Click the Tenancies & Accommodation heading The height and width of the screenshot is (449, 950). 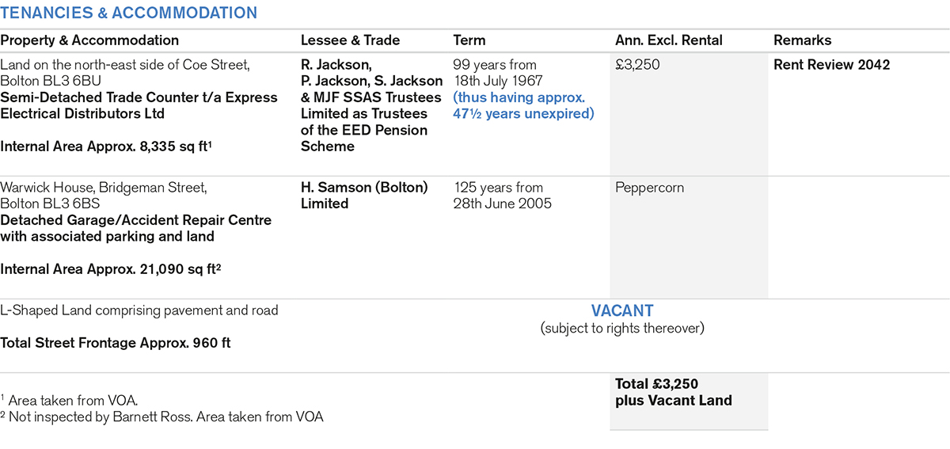click(128, 13)
